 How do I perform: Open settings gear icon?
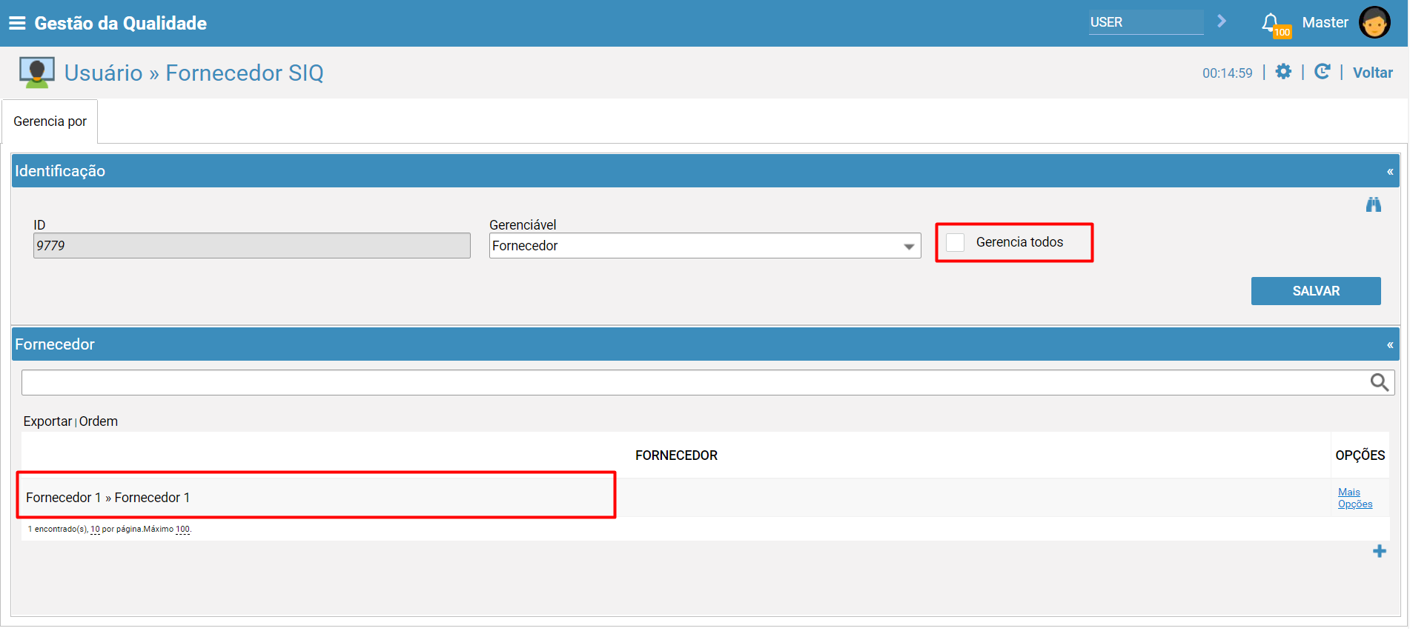(1283, 72)
